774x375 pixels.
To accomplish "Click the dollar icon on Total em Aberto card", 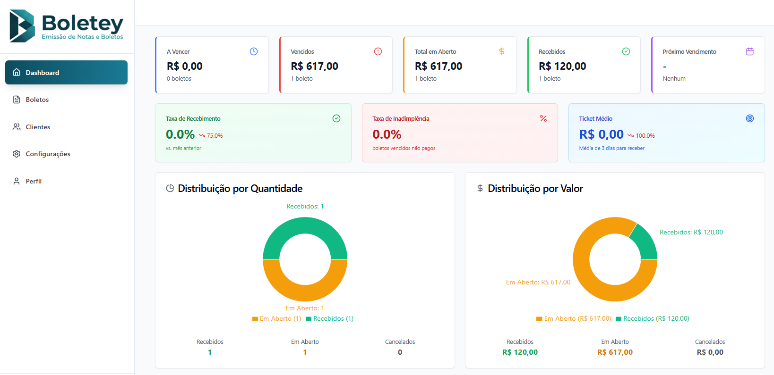I will coord(502,51).
